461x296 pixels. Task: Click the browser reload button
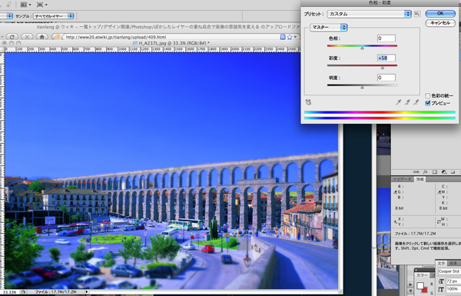pyautogui.click(x=12, y=37)
